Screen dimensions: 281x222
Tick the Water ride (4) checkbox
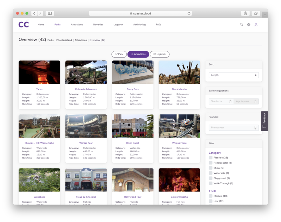click(x=210, y=173)
